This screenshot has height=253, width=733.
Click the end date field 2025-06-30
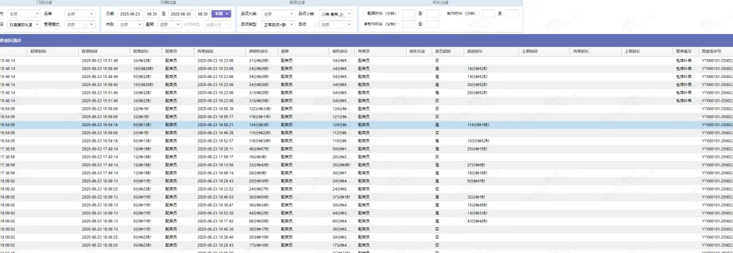pos(181,14)
